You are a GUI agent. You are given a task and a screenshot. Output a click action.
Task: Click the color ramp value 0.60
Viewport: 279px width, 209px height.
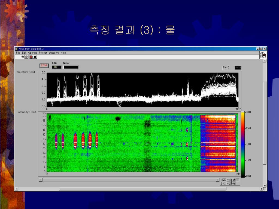tap(248, 176)
